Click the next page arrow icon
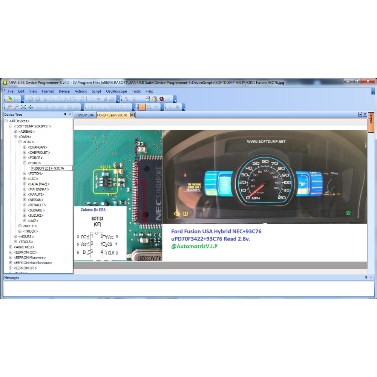The width and height of the screenshot is (377, 377). pyautogui.click(x=54, y=107)
